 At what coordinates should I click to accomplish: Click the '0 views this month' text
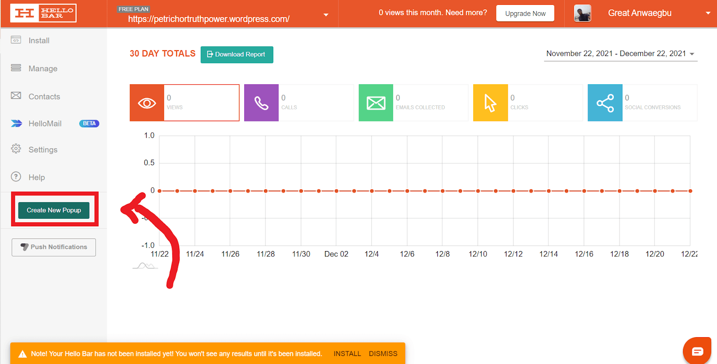coord(411,13)
